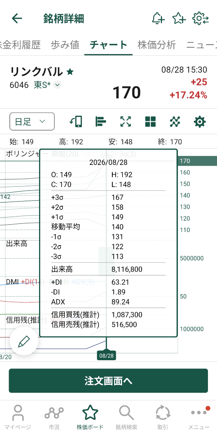The height and width of the screenshot is (434, 217).
Task: Open the 金利履歴 tab
Action: (x=20, y=45)
